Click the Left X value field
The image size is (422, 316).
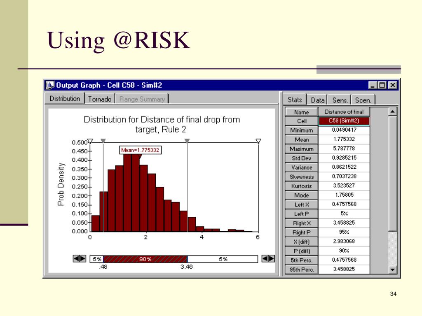[x=344, y=204]
